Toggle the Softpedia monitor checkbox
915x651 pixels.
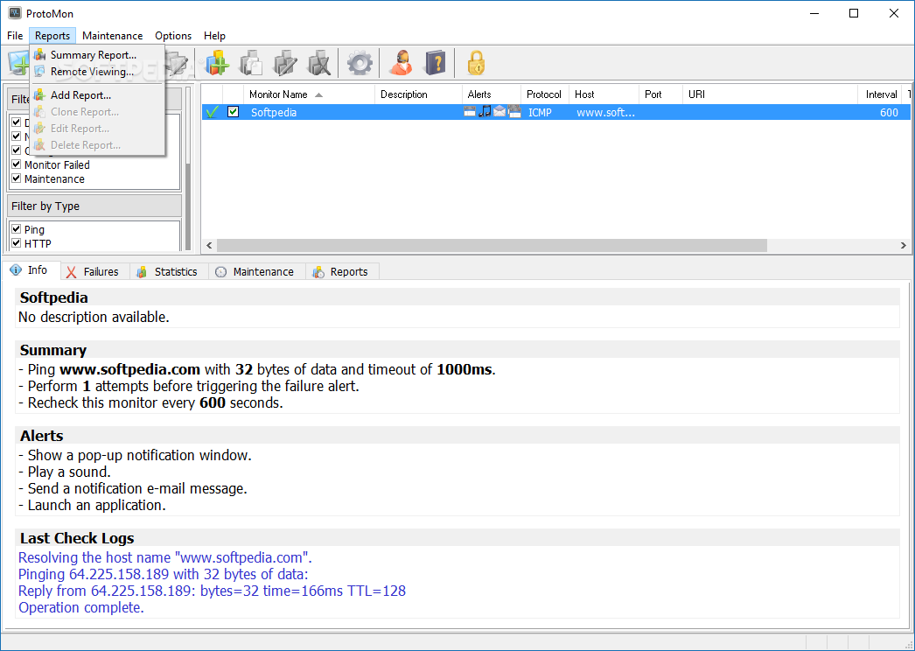233,111
